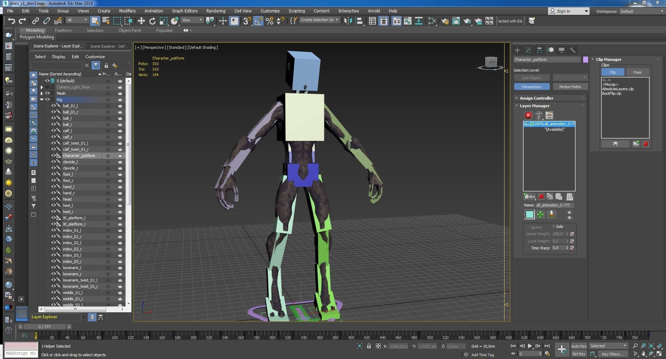Enable the Angle Snap toggle
Viewport: 666px width, 359px height.
pyautogui.click(x=258, y=21)
